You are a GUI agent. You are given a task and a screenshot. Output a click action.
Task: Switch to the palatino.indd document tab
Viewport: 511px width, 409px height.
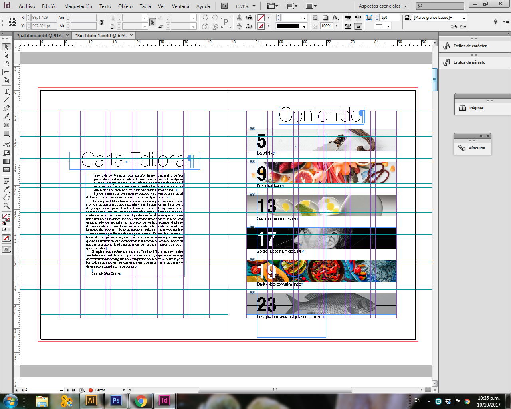[40, 36]
